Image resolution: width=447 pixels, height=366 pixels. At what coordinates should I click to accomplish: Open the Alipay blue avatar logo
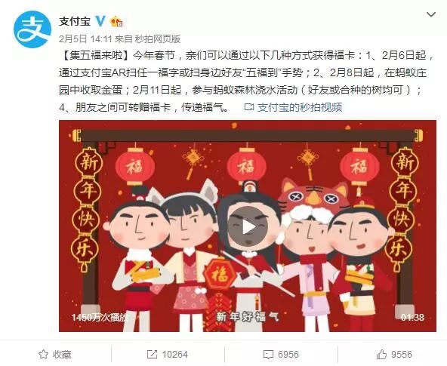pyautogui.click(x=32, y=29)
